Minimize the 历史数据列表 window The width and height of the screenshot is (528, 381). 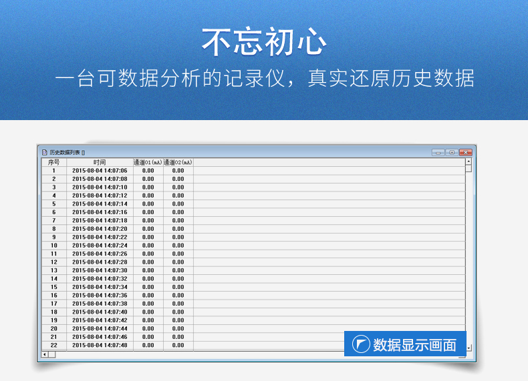point(438,152)
